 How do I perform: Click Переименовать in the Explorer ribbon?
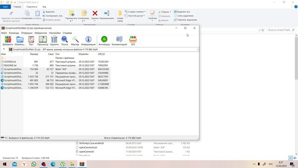point(107,15)
